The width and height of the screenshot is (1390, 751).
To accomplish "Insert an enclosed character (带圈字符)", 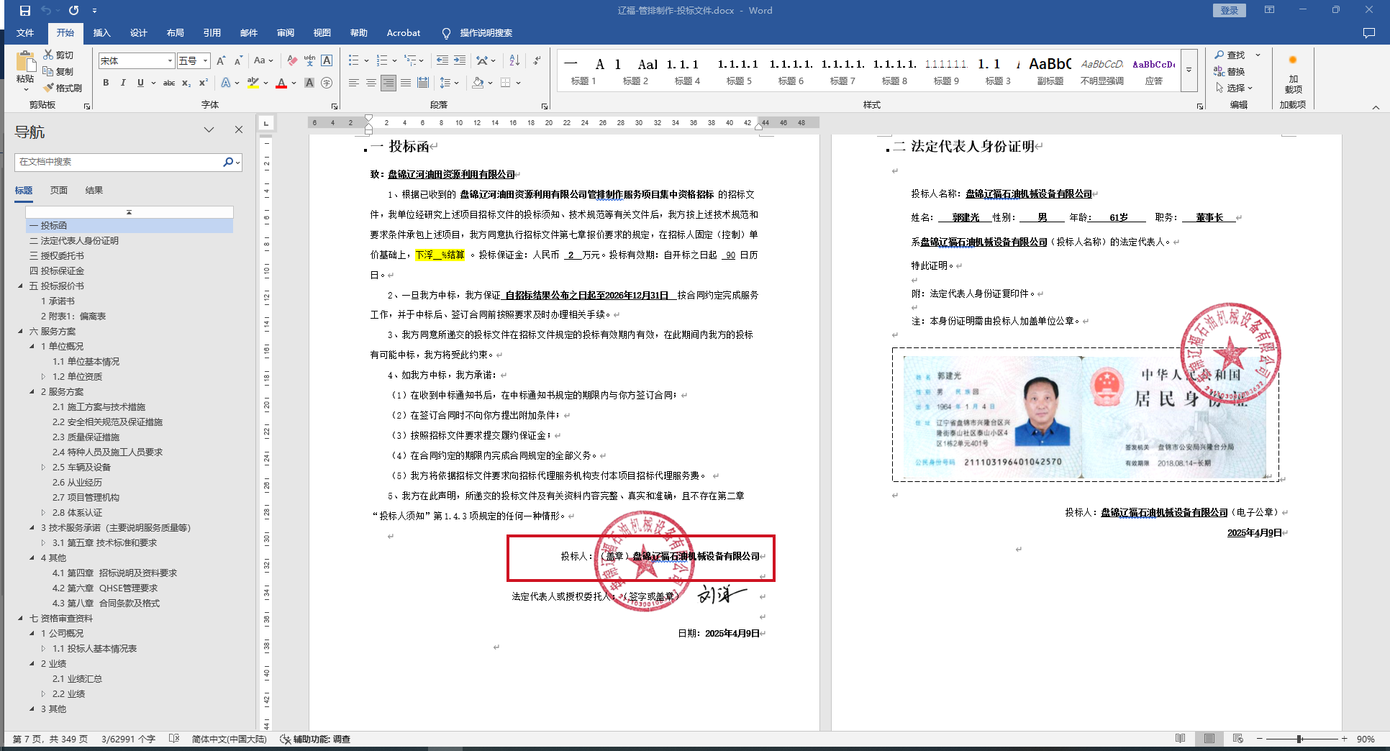I will [327, 83].
